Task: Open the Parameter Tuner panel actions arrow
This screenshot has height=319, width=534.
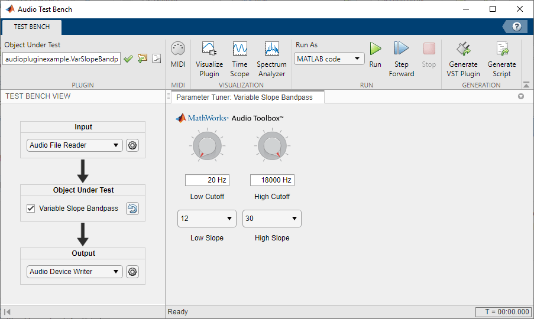Action: (x=521, y=96)
